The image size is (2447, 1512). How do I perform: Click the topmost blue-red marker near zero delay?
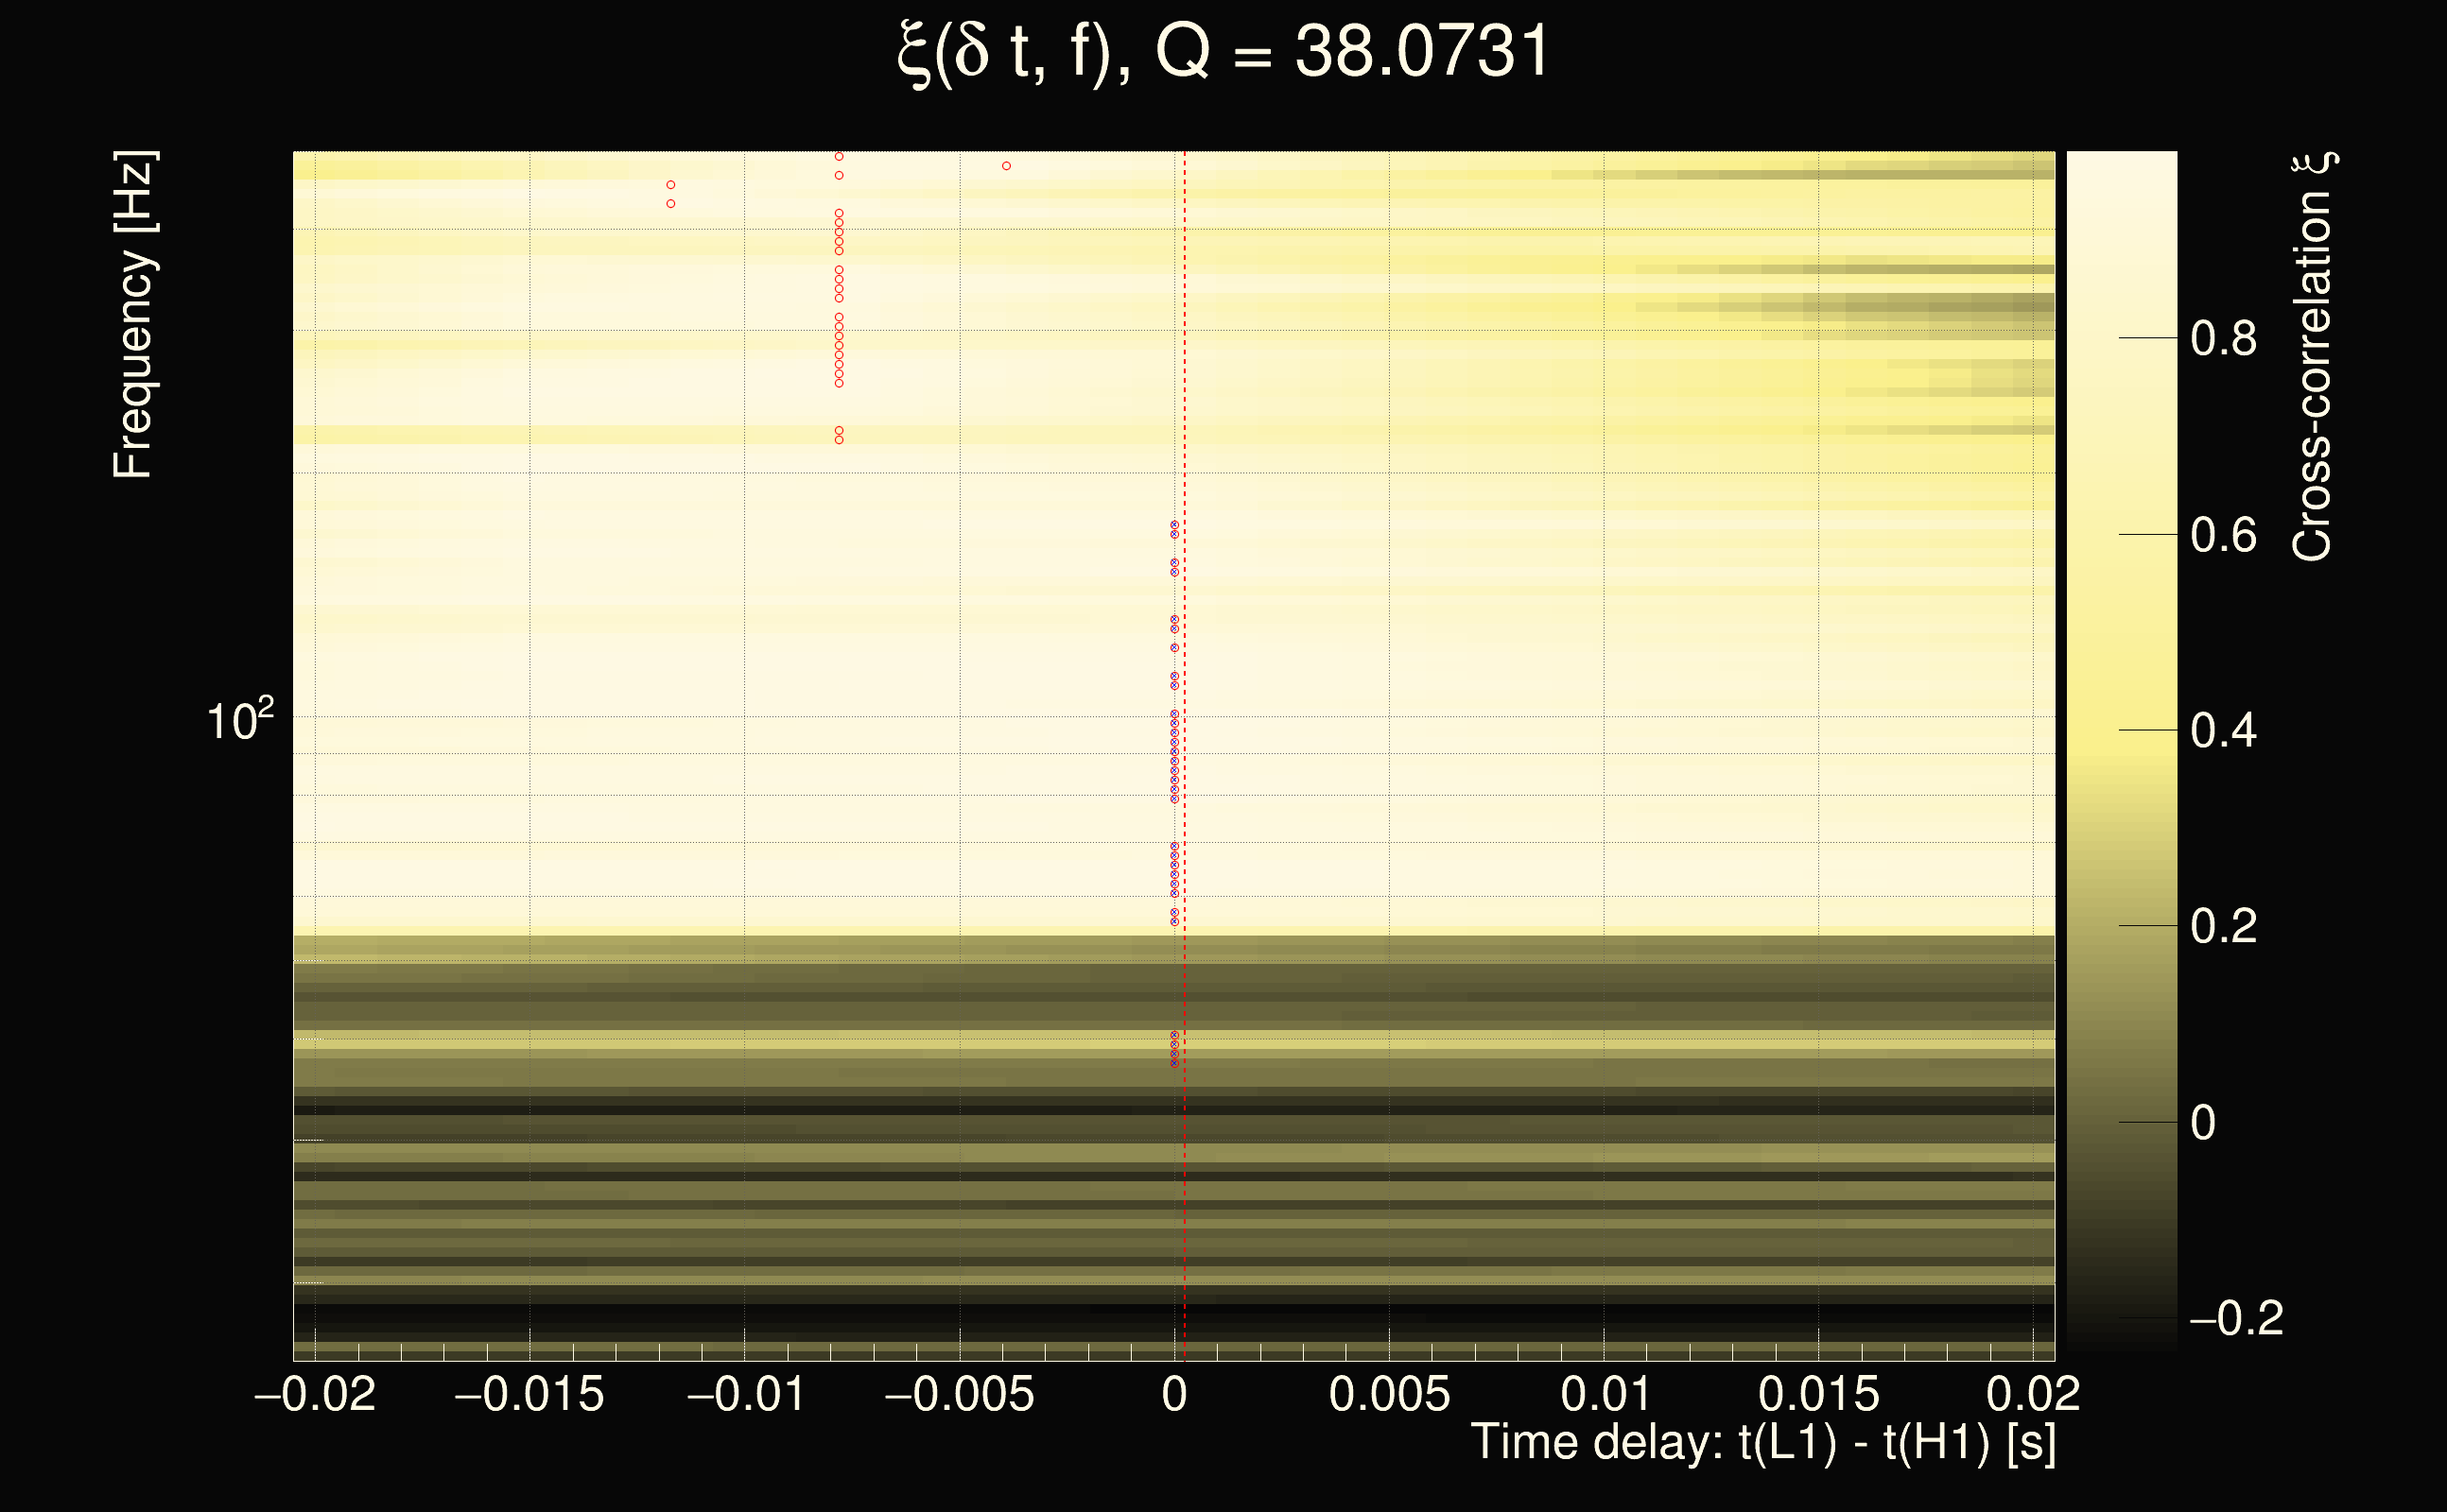click(1174, 525)
